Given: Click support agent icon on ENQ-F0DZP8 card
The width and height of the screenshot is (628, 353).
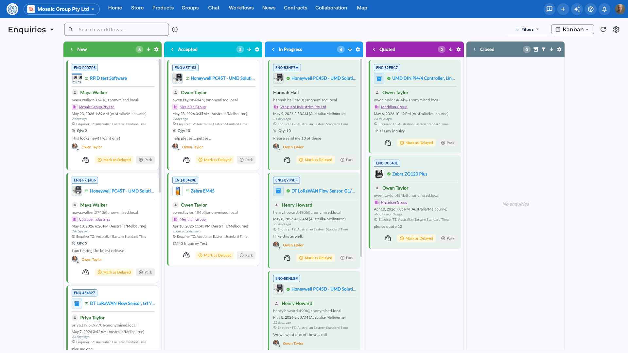Looking at the screenshot, I should click(86, 160).
